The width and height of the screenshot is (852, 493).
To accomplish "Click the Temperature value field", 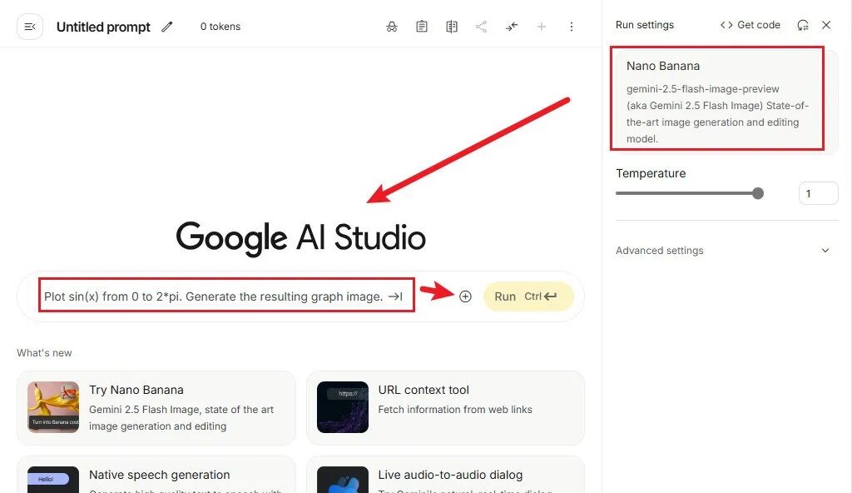I will click(x=819, y=194).
